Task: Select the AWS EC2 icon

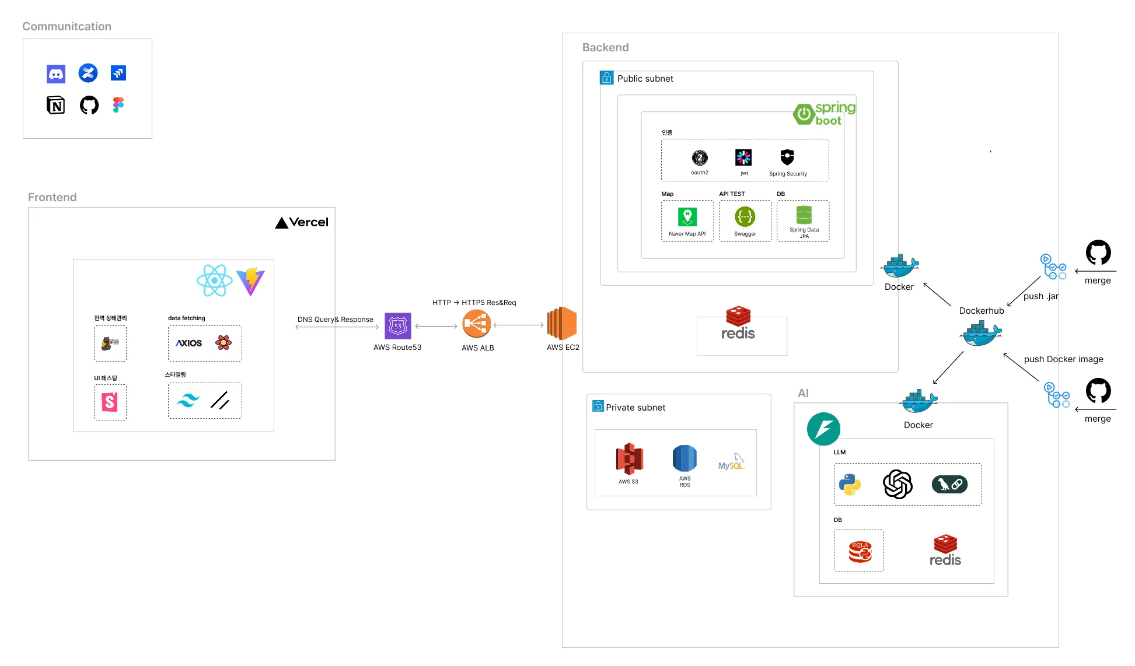Action: point(562,324)
